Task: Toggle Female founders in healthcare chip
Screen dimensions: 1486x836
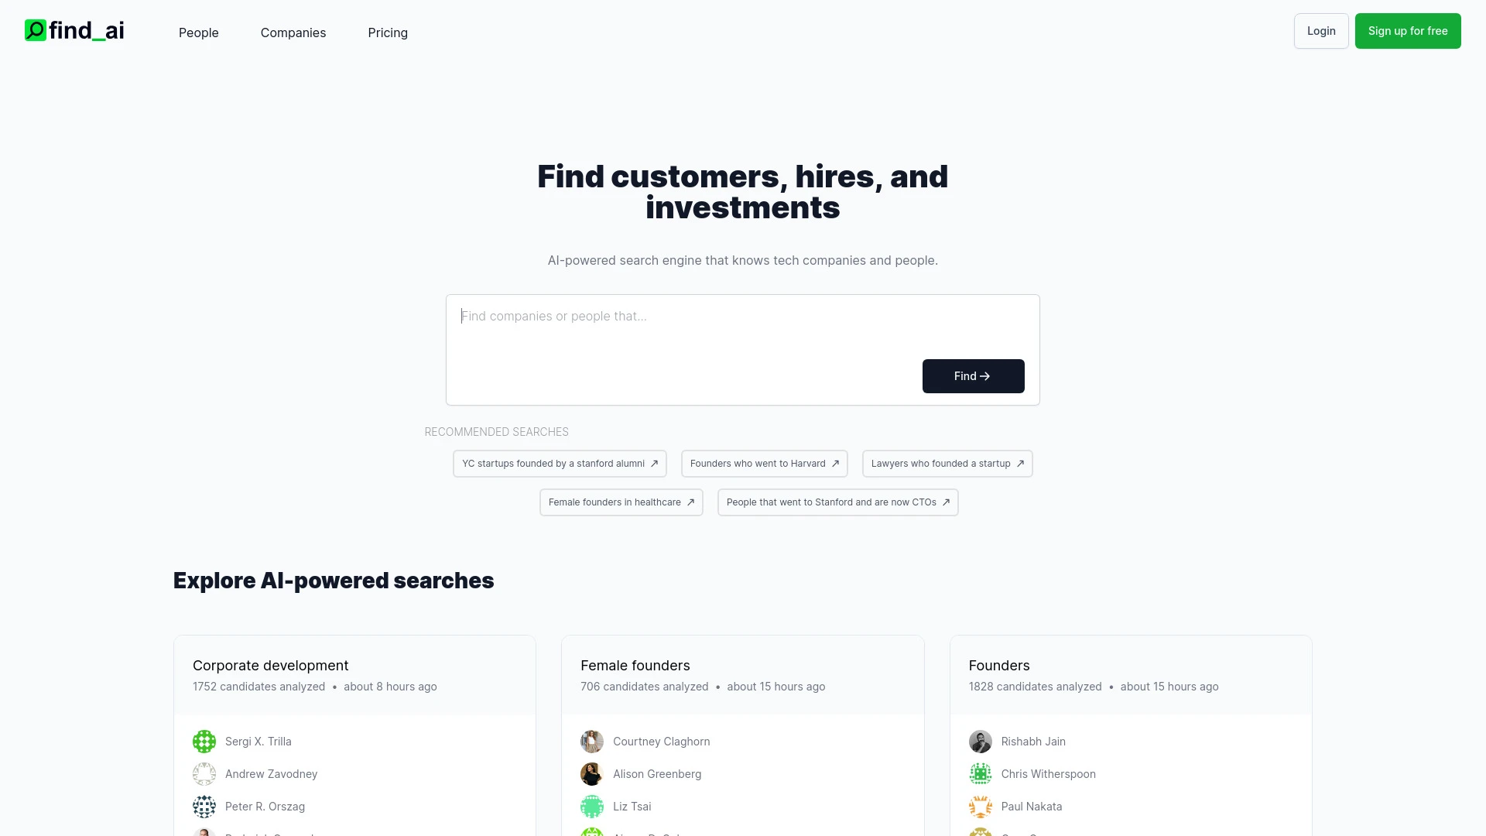Action: pyautogui.click(x=621, y=501)
